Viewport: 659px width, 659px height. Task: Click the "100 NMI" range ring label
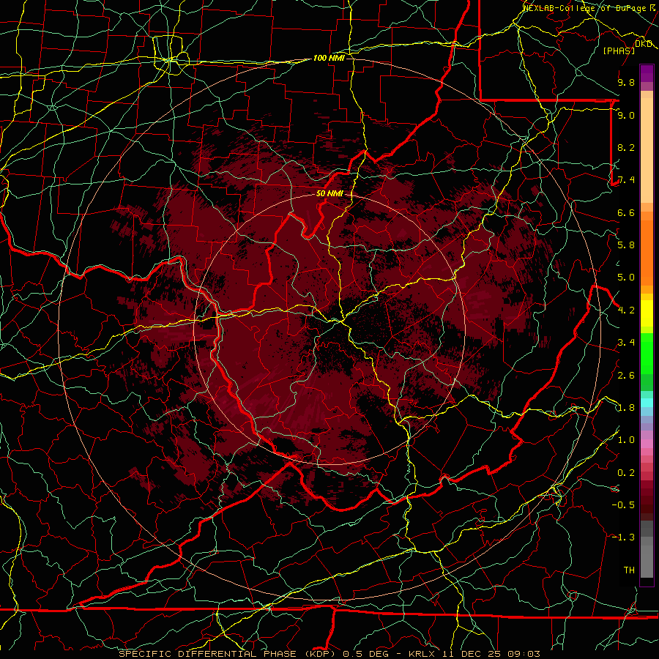(x=329, y=58)
